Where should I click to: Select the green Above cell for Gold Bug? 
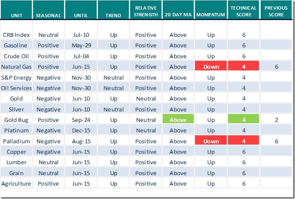(x=178, y=120)
